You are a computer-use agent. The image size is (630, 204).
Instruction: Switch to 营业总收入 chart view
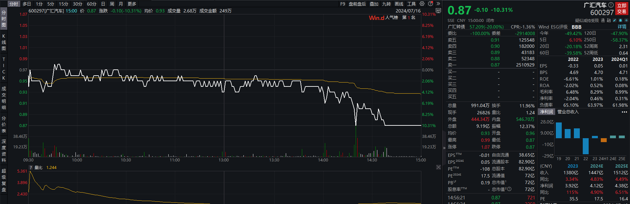tap(568, 112)
